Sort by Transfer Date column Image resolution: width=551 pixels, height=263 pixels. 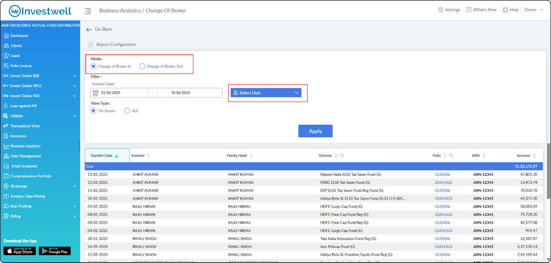click(116, 156)
